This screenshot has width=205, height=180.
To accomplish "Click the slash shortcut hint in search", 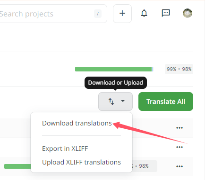I will pos(98,14).
